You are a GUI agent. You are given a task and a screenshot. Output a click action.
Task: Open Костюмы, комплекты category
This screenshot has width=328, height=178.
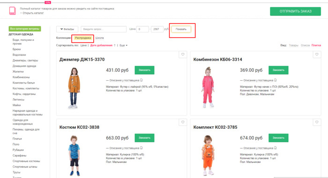tap(26, 88)
